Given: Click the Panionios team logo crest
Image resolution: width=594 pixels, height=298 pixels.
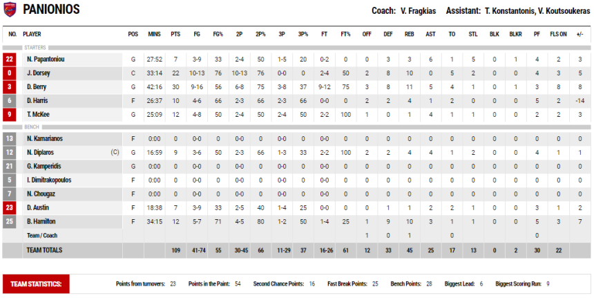Looking at the screenshot, I should (x=10, y=10).
